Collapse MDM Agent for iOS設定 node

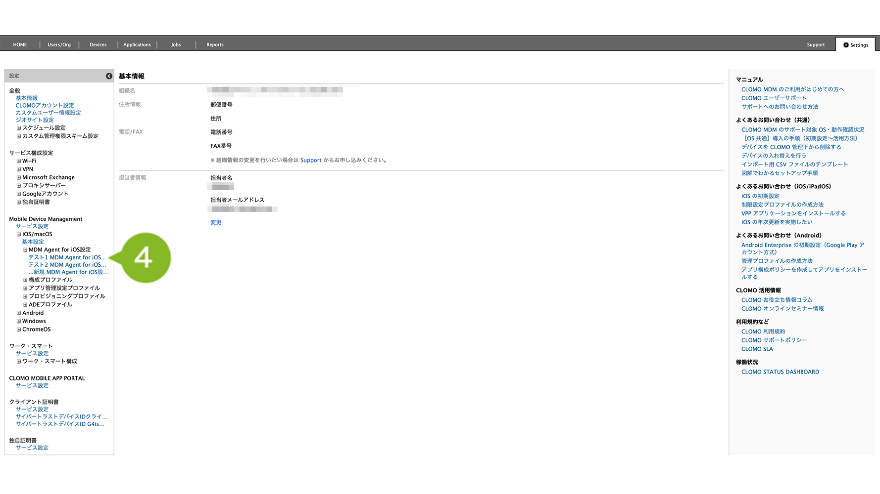[25, 250]
